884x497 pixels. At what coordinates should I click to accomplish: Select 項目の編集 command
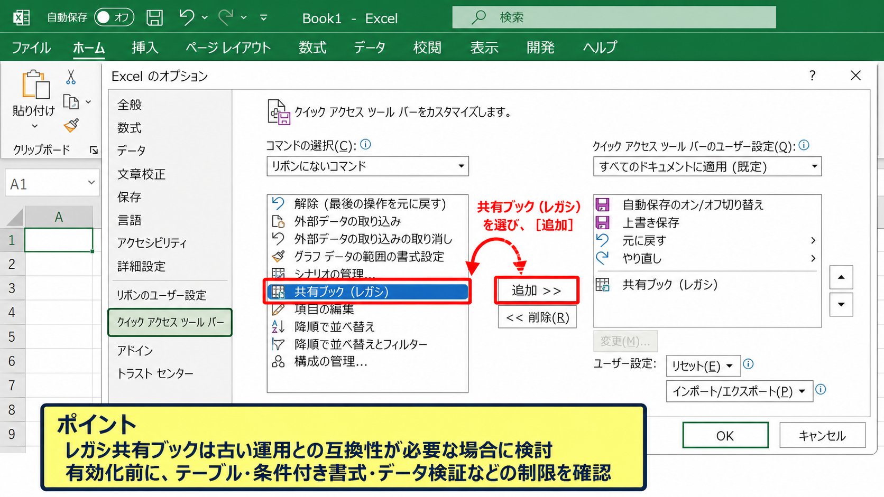click(367, 309)
